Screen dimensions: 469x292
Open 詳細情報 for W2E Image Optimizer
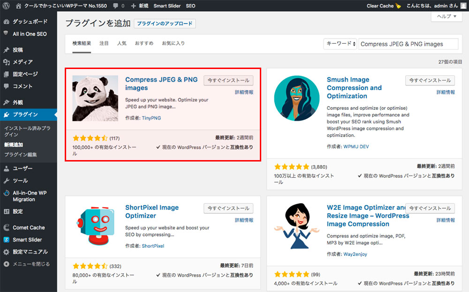tap(446, 220)
